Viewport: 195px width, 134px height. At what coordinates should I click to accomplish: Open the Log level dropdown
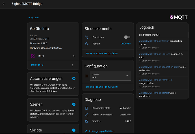110,76
